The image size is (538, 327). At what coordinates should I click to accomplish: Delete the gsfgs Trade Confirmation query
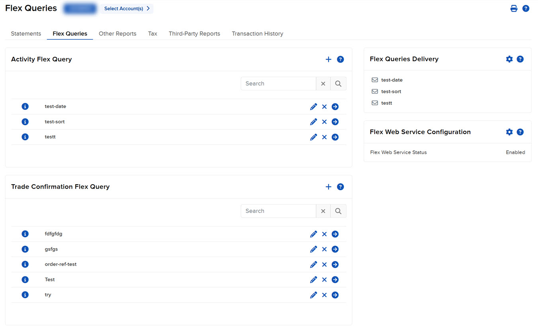pos(324,249)
